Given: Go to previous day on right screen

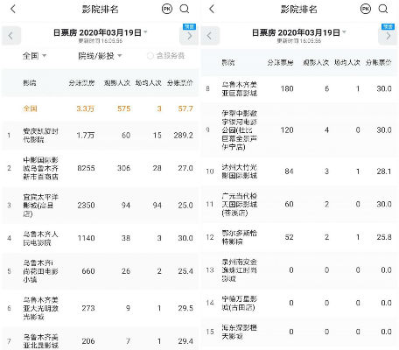Looking at the screenshot, I should click(x=210, y=36).
